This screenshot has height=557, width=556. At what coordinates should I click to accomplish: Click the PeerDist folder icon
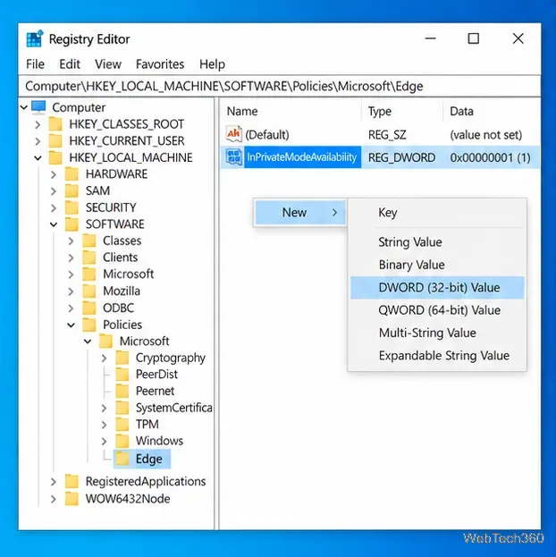tap(122, 375)
